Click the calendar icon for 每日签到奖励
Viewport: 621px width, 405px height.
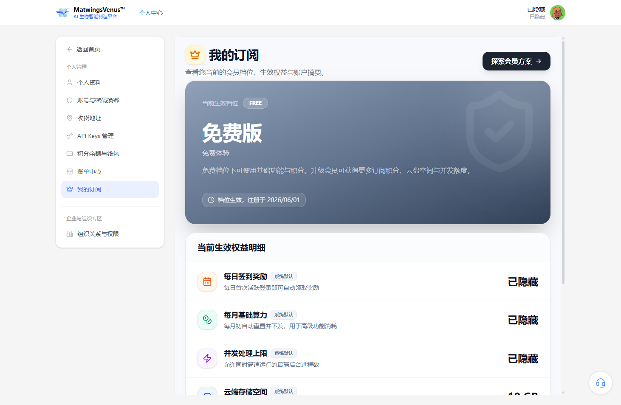pos(207,282)
